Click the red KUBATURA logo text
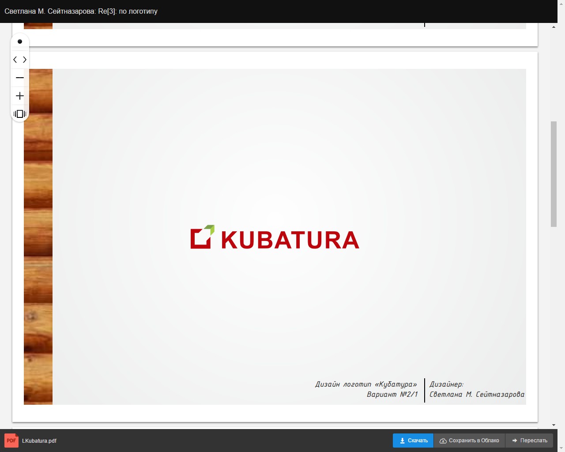The height and width of the screenshot is (452, 565). point(290,240)
